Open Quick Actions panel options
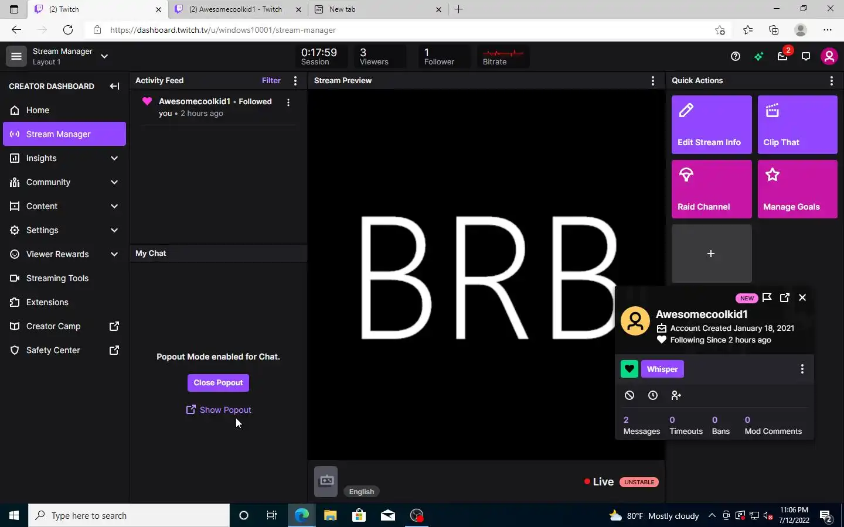The height and width of the screenshot is (527, 844). (832, 81)
